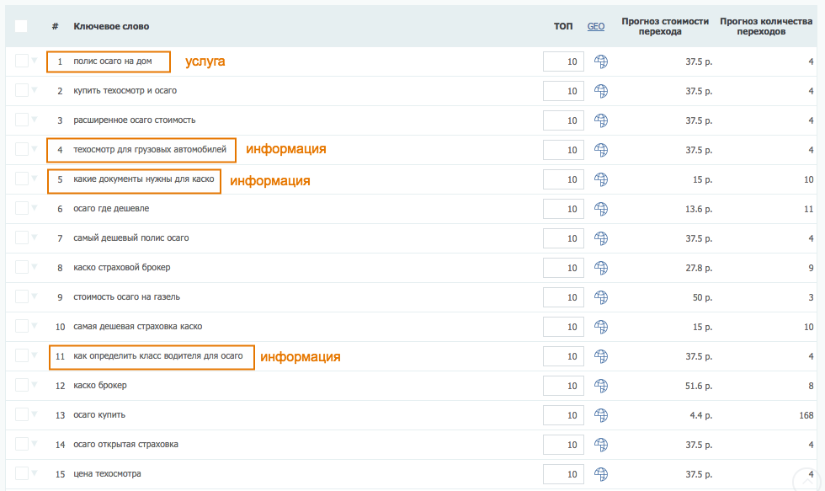Click the globe icon for 'осаго купить'
This screenshot has height=491, width=825.
(600, 415)
